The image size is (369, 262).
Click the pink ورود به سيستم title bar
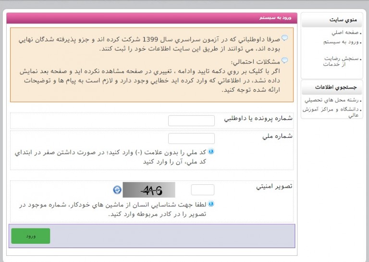152,18
